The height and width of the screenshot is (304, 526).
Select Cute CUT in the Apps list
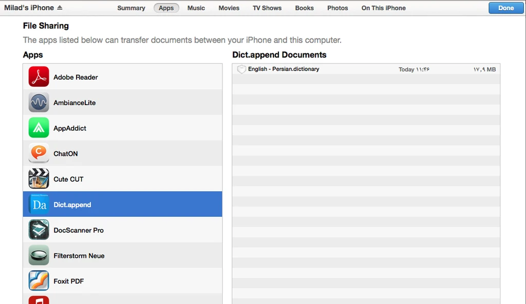[122, 178]
